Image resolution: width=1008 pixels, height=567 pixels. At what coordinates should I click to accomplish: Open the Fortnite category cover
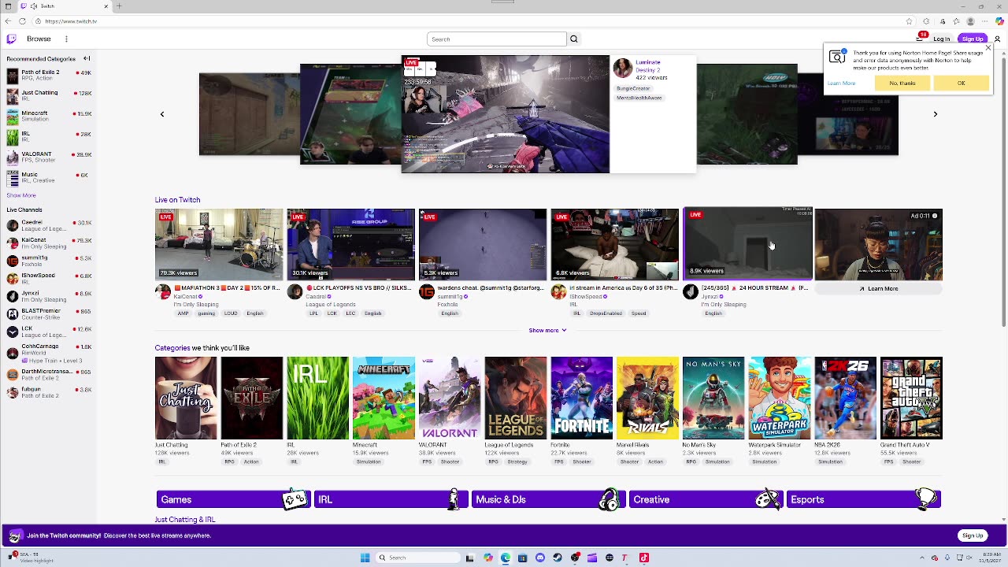[582, 398]
